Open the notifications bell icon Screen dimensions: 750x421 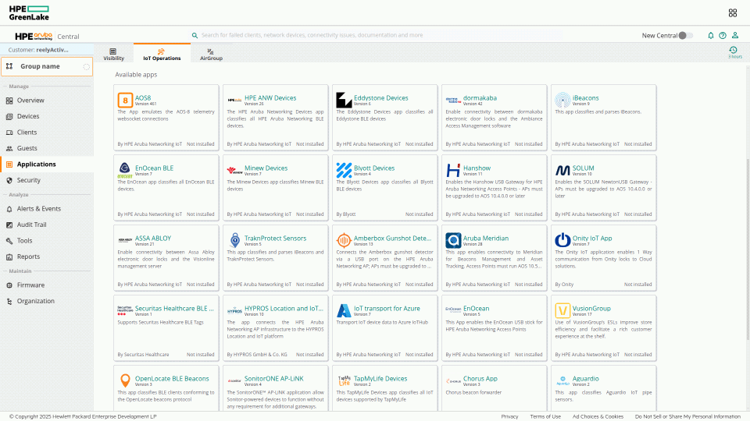[x=711, y=35]
